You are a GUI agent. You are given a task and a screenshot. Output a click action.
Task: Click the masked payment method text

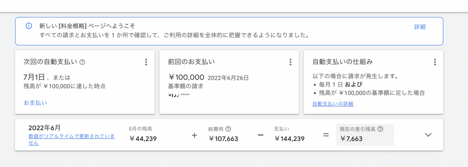(179, 95)
